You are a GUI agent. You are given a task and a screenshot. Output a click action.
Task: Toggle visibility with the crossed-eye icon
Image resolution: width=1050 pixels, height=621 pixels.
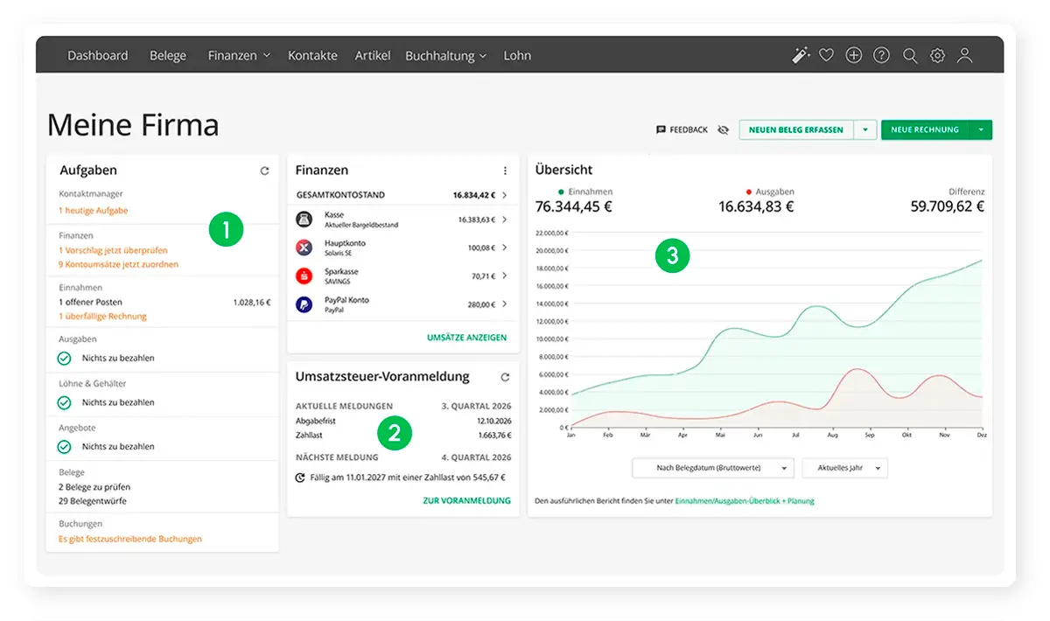tap(723, 129)
